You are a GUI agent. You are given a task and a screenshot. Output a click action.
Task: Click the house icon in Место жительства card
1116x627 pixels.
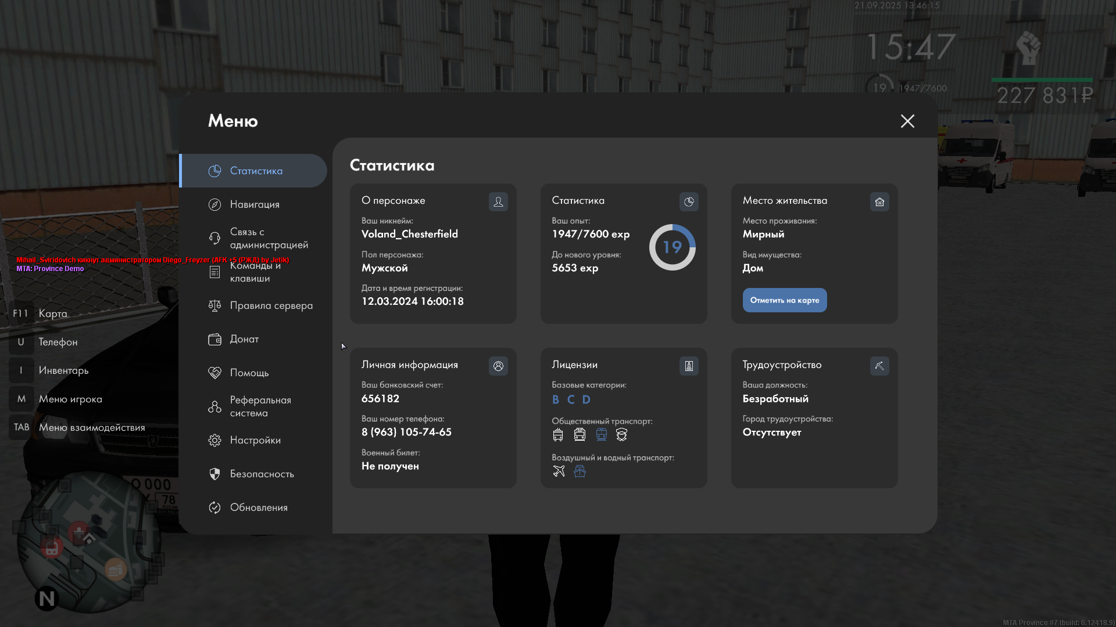(x=879, y=201)
